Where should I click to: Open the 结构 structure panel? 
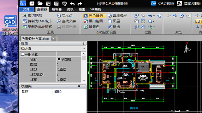coord(114,27)
